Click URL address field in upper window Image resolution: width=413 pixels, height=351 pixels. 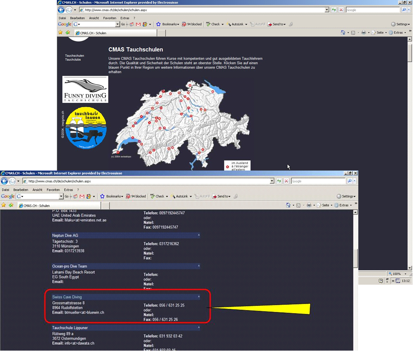coord(202,10)
